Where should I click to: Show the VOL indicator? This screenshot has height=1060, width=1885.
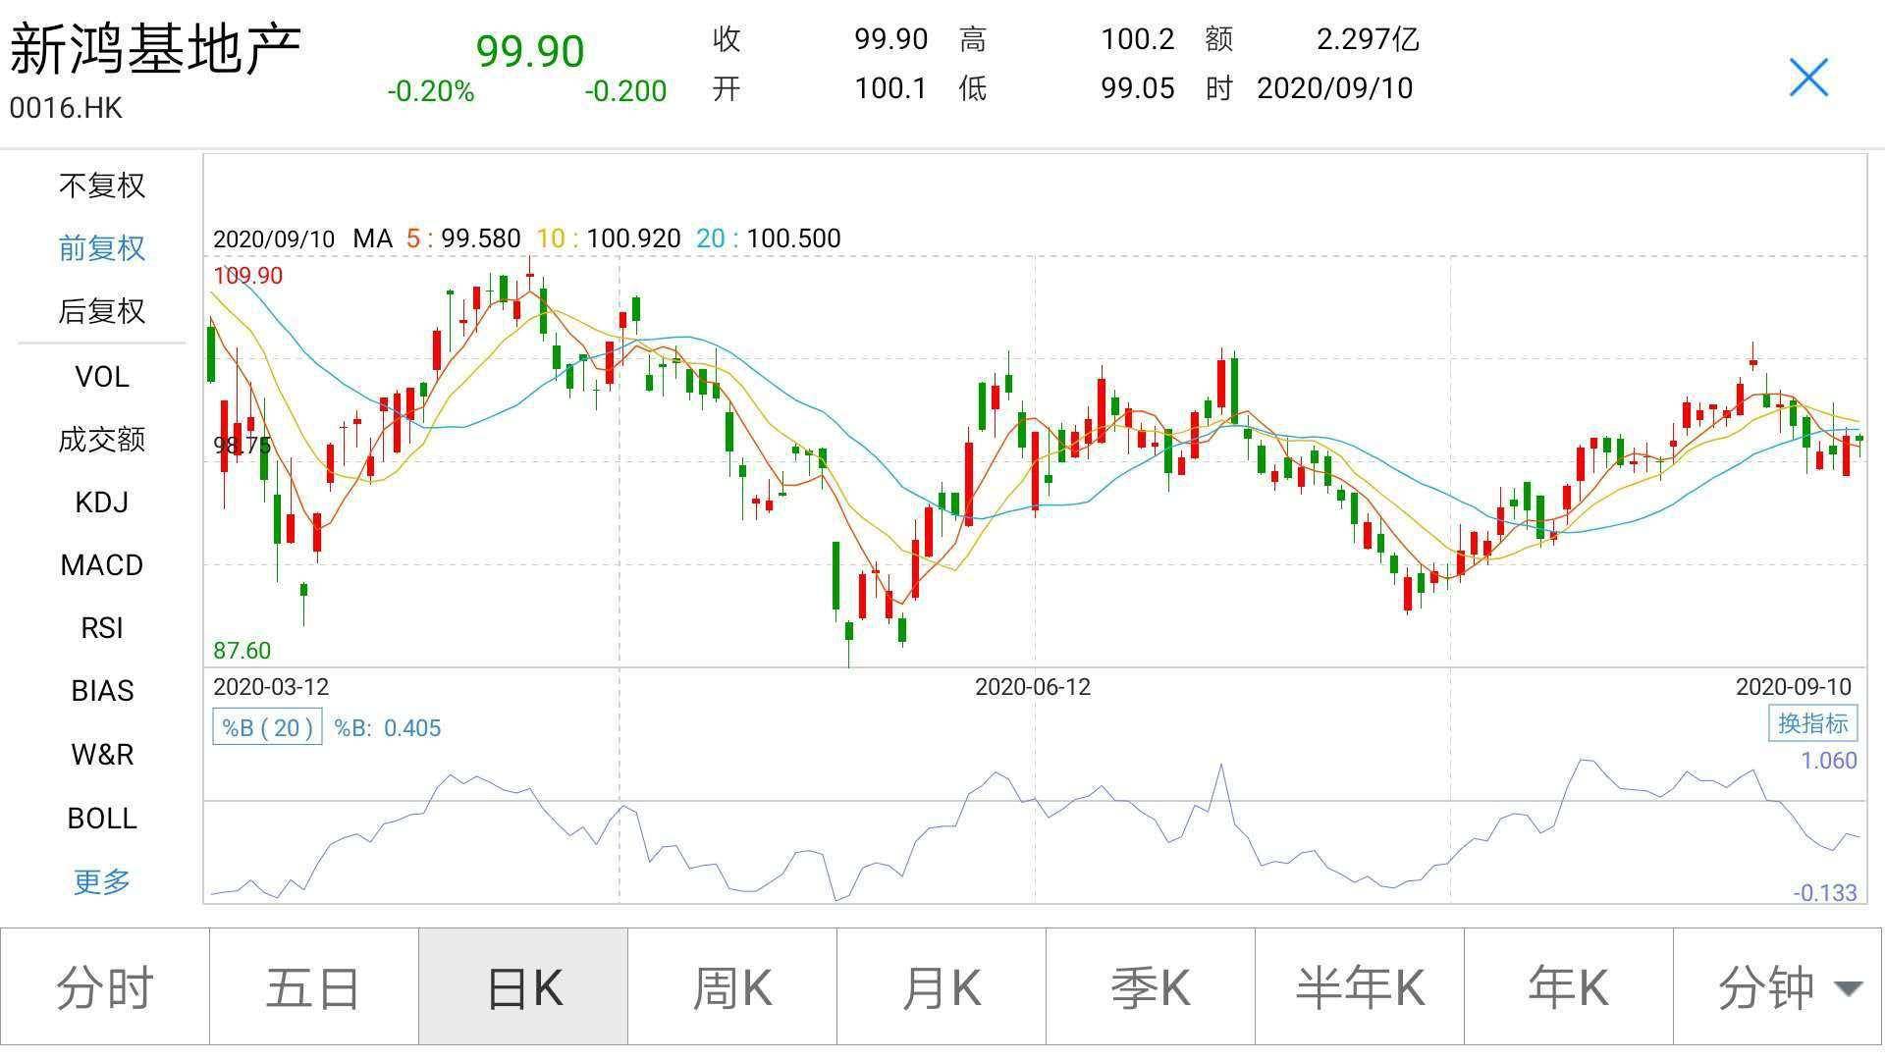tap(102, 377)
